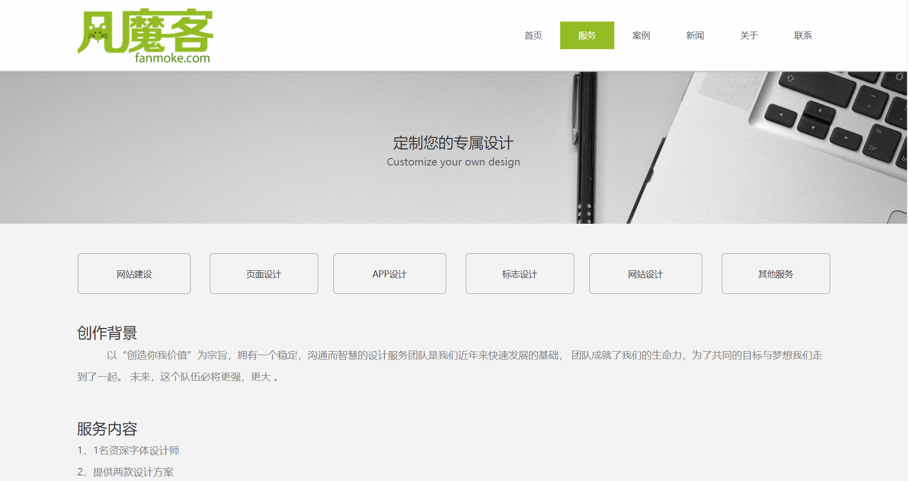The image size is (908, 481).
Task: Select the highlighted 服务 nav tab
Action: [x=587, y=36]
